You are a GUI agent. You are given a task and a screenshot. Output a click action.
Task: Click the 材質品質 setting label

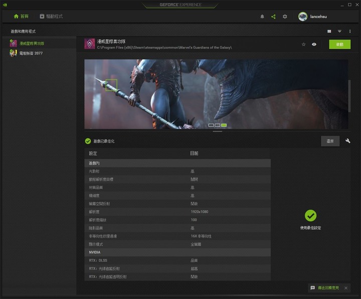click(96, 187)
